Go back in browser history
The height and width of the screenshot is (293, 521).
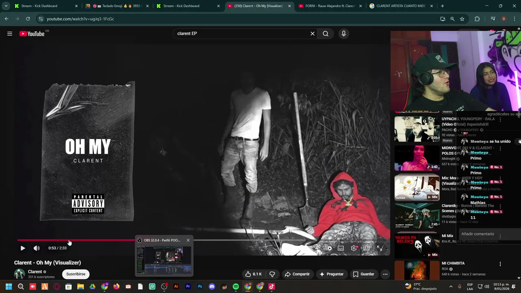tap(7, 19)
